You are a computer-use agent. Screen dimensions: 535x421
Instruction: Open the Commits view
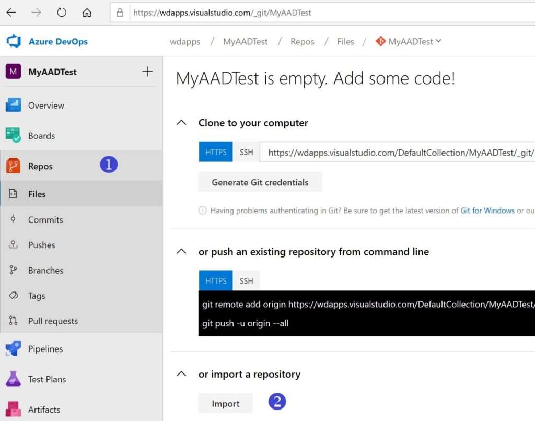(x=45, y=219)
